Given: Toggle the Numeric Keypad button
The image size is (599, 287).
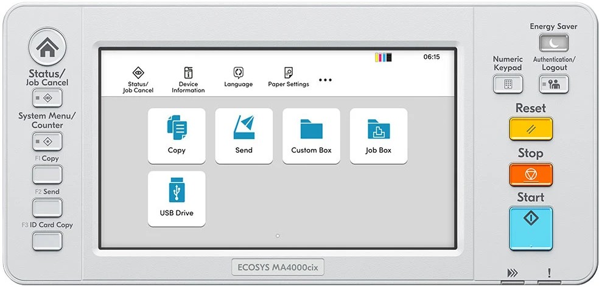Looking at the screenshot, I should click(508, 85).
